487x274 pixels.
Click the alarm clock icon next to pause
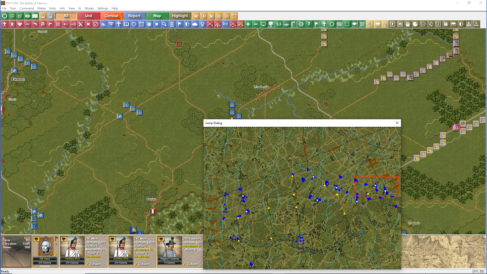(234, 16)
